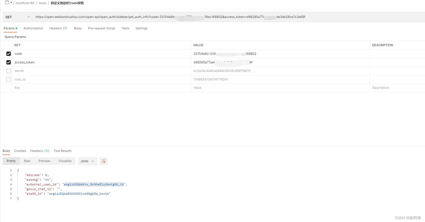
Task: Click the corp_id value 1749554730016778241
Action: click(211, 79)
